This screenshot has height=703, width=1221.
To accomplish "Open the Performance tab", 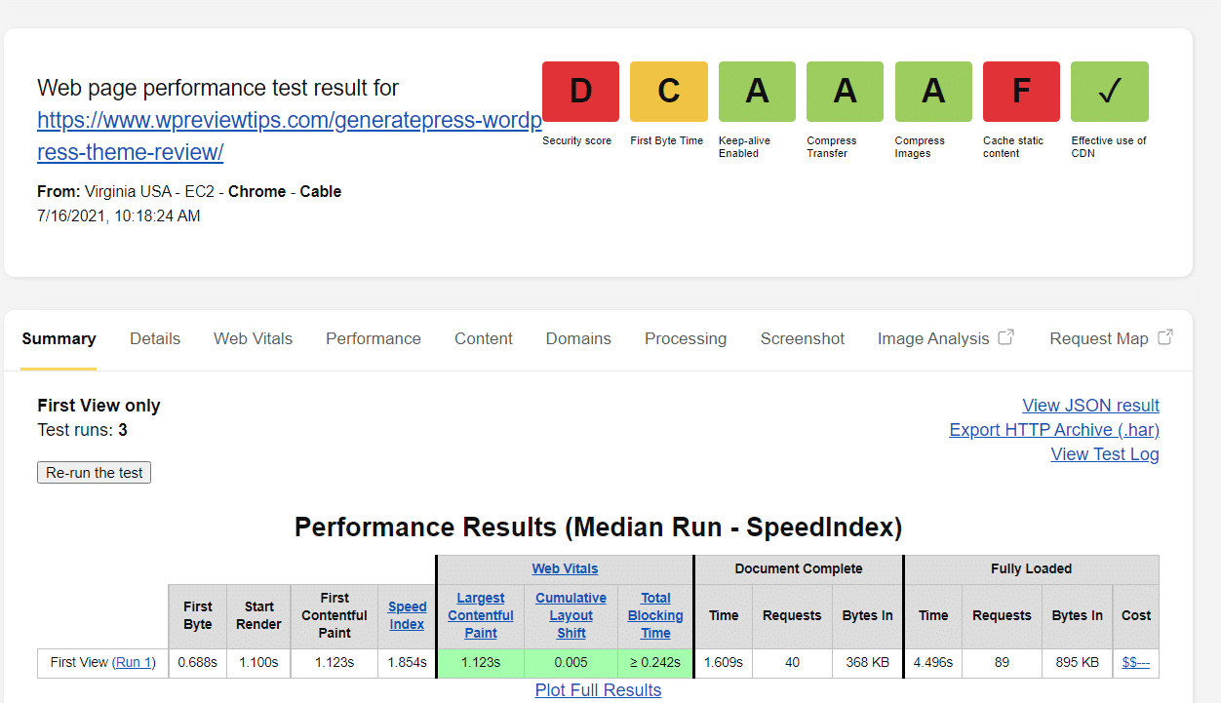I will 373,338.
